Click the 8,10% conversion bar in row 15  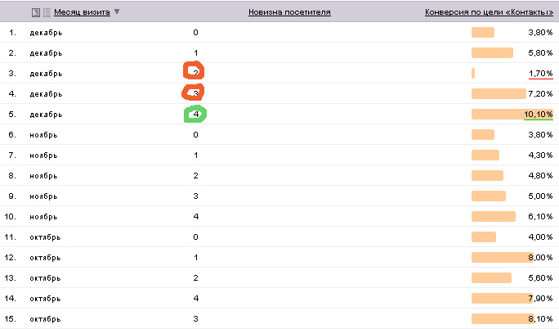point(500,318)
